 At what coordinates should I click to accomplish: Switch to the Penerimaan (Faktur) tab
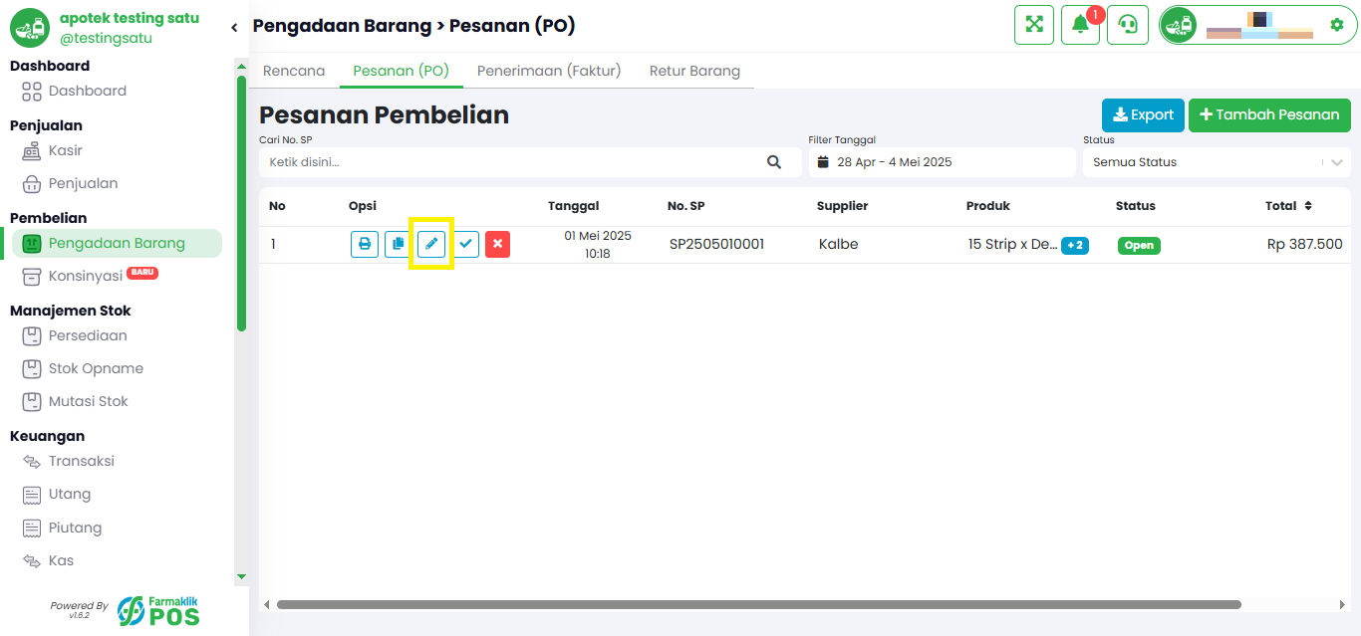[x=549, y=71]
